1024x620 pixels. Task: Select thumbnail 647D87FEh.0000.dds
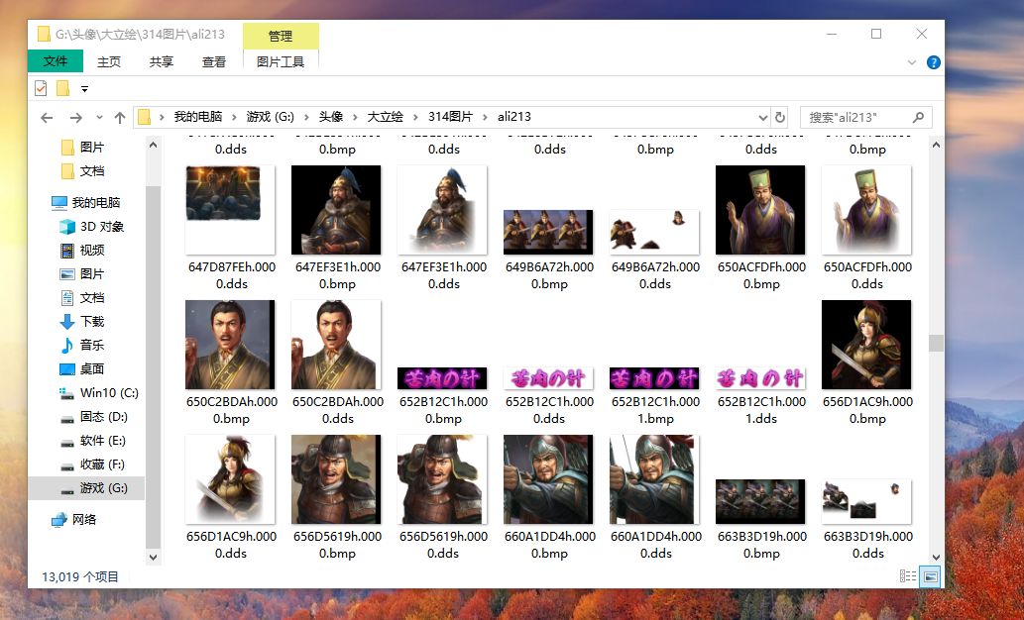231,210
